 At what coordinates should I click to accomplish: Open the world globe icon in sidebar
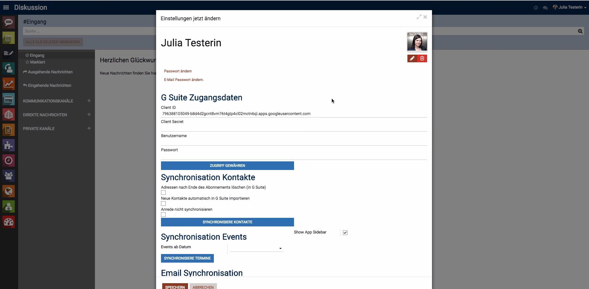click(8, 191)
